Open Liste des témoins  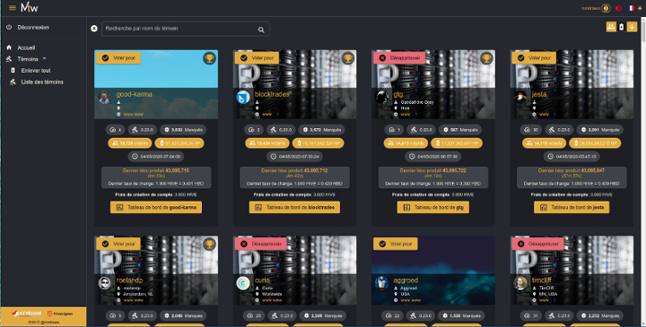point(42,82)
